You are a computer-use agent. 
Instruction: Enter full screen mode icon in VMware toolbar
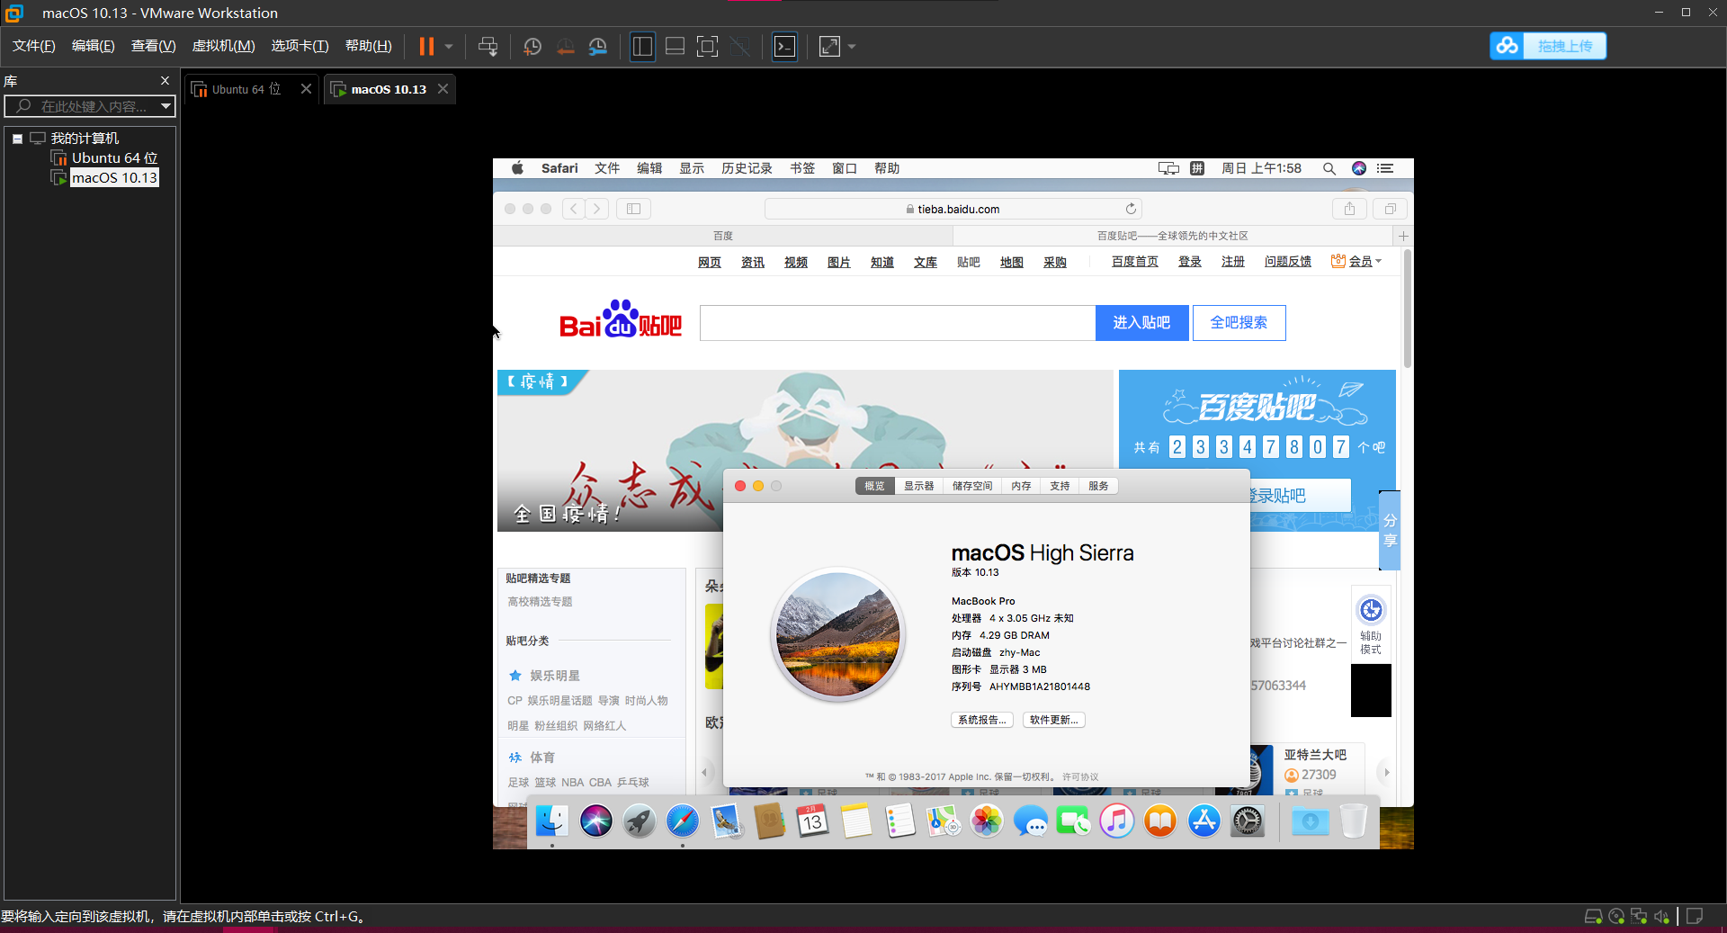click(x=707, y=46)
